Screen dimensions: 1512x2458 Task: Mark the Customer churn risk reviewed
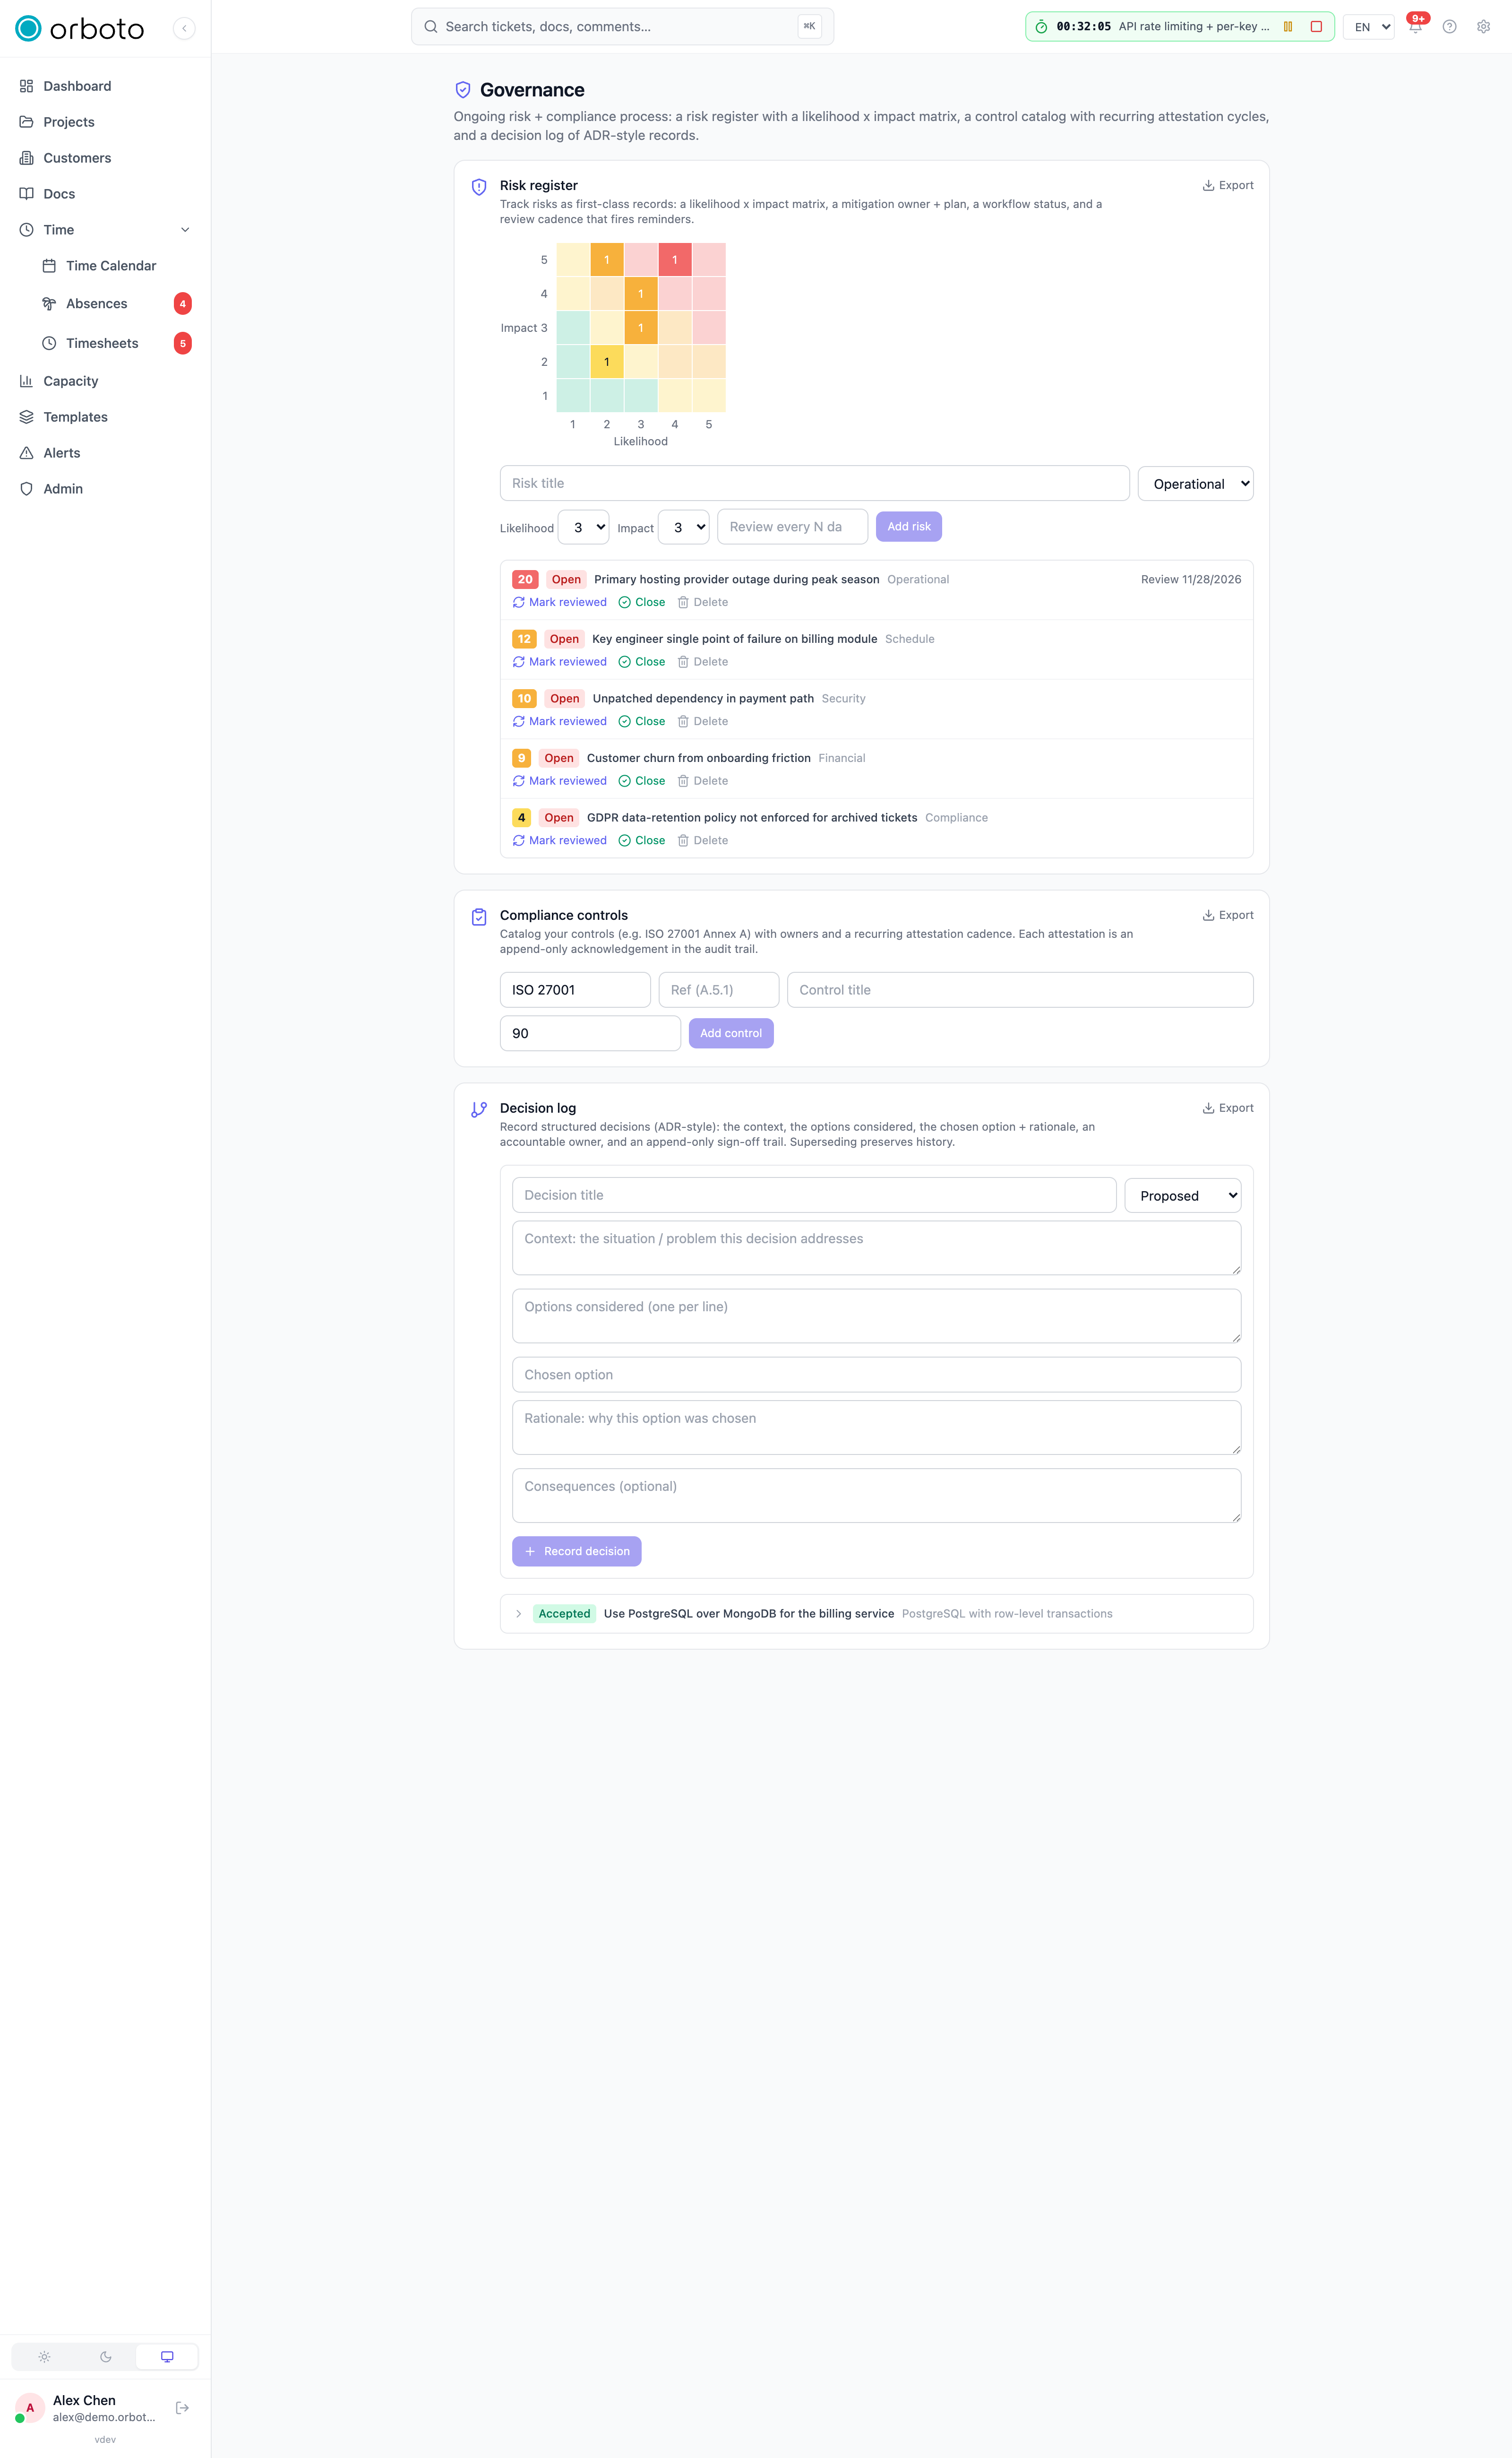[560, 781]
